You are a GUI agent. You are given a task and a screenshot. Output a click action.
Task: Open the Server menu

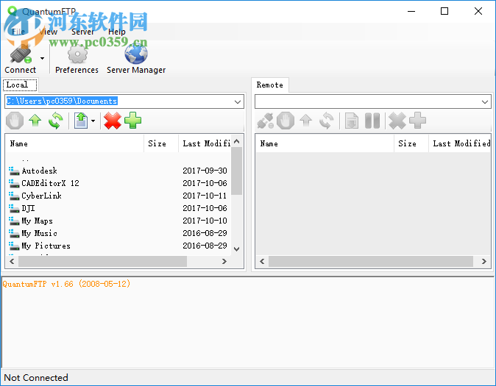[x=82, y=32]
